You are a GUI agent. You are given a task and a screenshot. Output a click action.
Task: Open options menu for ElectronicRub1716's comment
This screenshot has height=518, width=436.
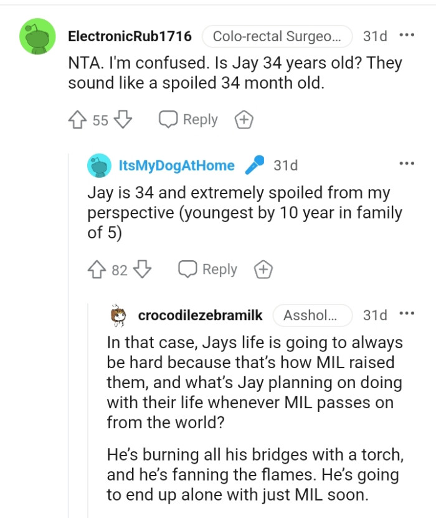tap(407, 36)
